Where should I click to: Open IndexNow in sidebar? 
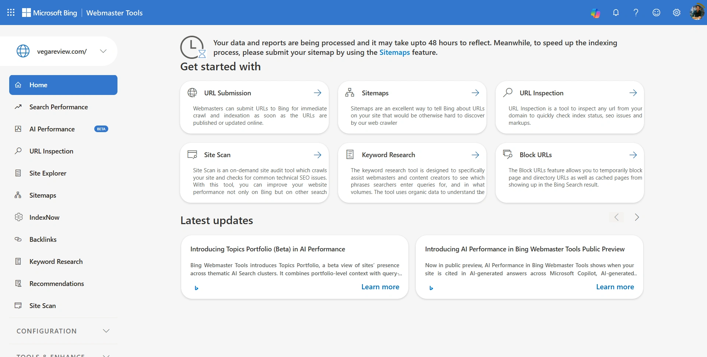(x=63, y=218)
